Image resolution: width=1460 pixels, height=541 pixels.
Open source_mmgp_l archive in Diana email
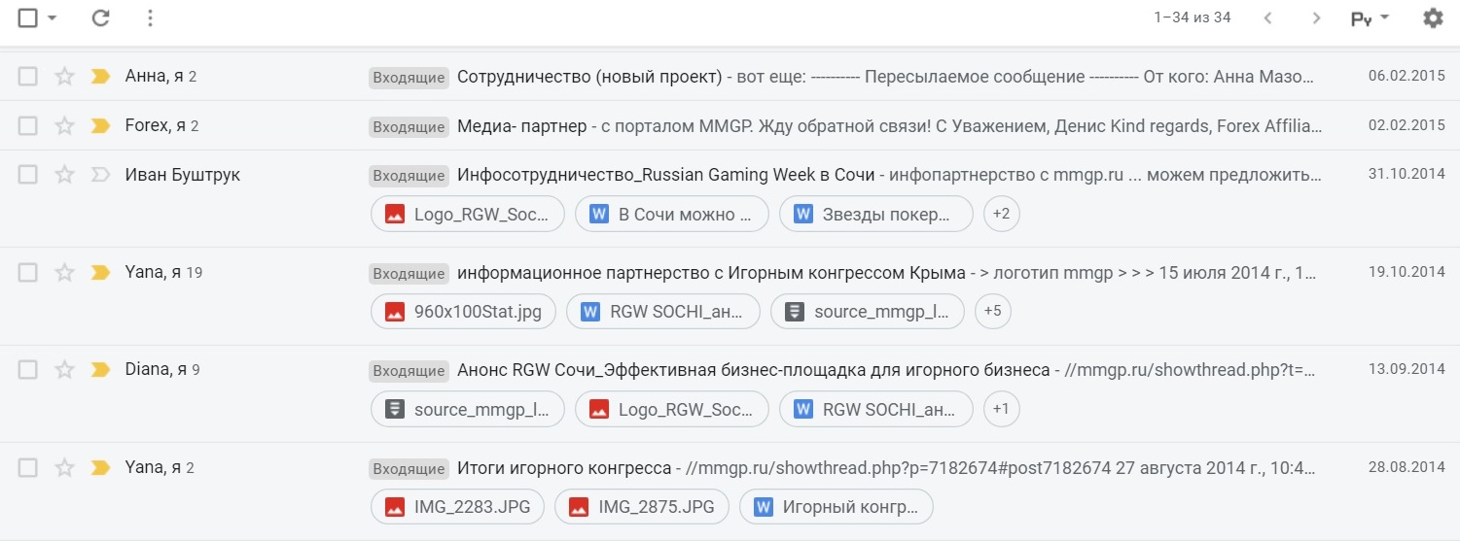point(468,409)
